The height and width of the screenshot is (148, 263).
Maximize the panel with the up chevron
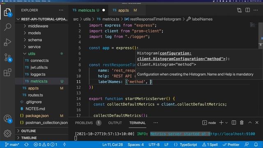(250, 123)
